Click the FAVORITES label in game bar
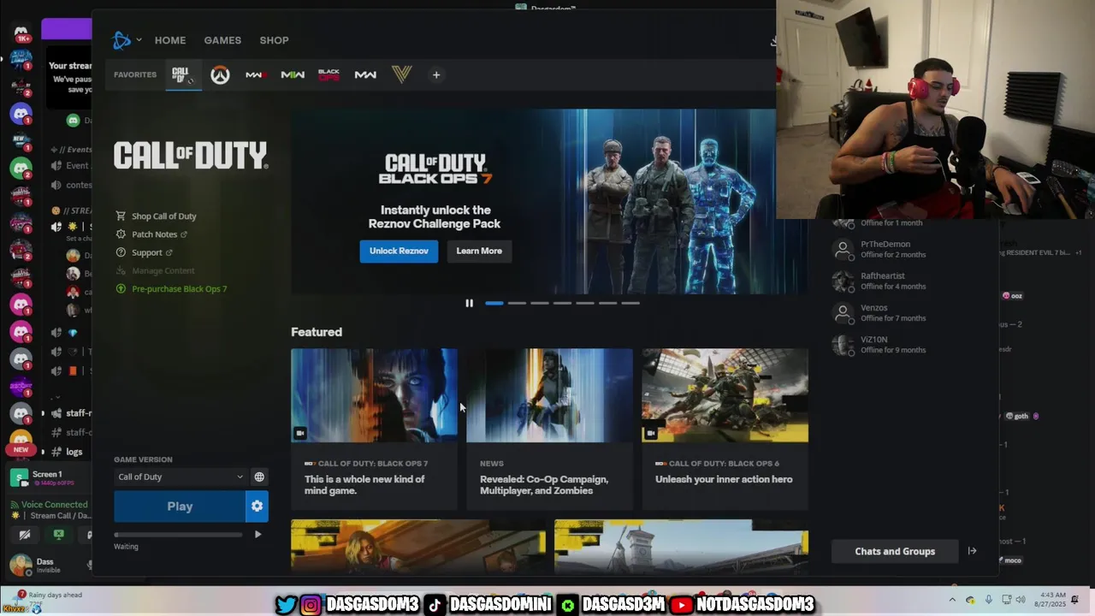Screen dimensions: 1095x616 click(135, 74)
